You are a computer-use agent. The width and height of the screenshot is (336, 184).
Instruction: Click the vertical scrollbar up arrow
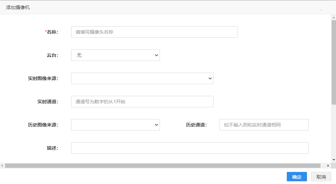pos(334,17)
